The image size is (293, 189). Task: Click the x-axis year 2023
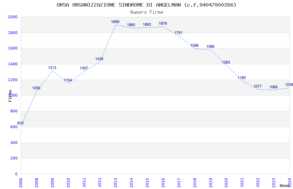click(274, 183)
